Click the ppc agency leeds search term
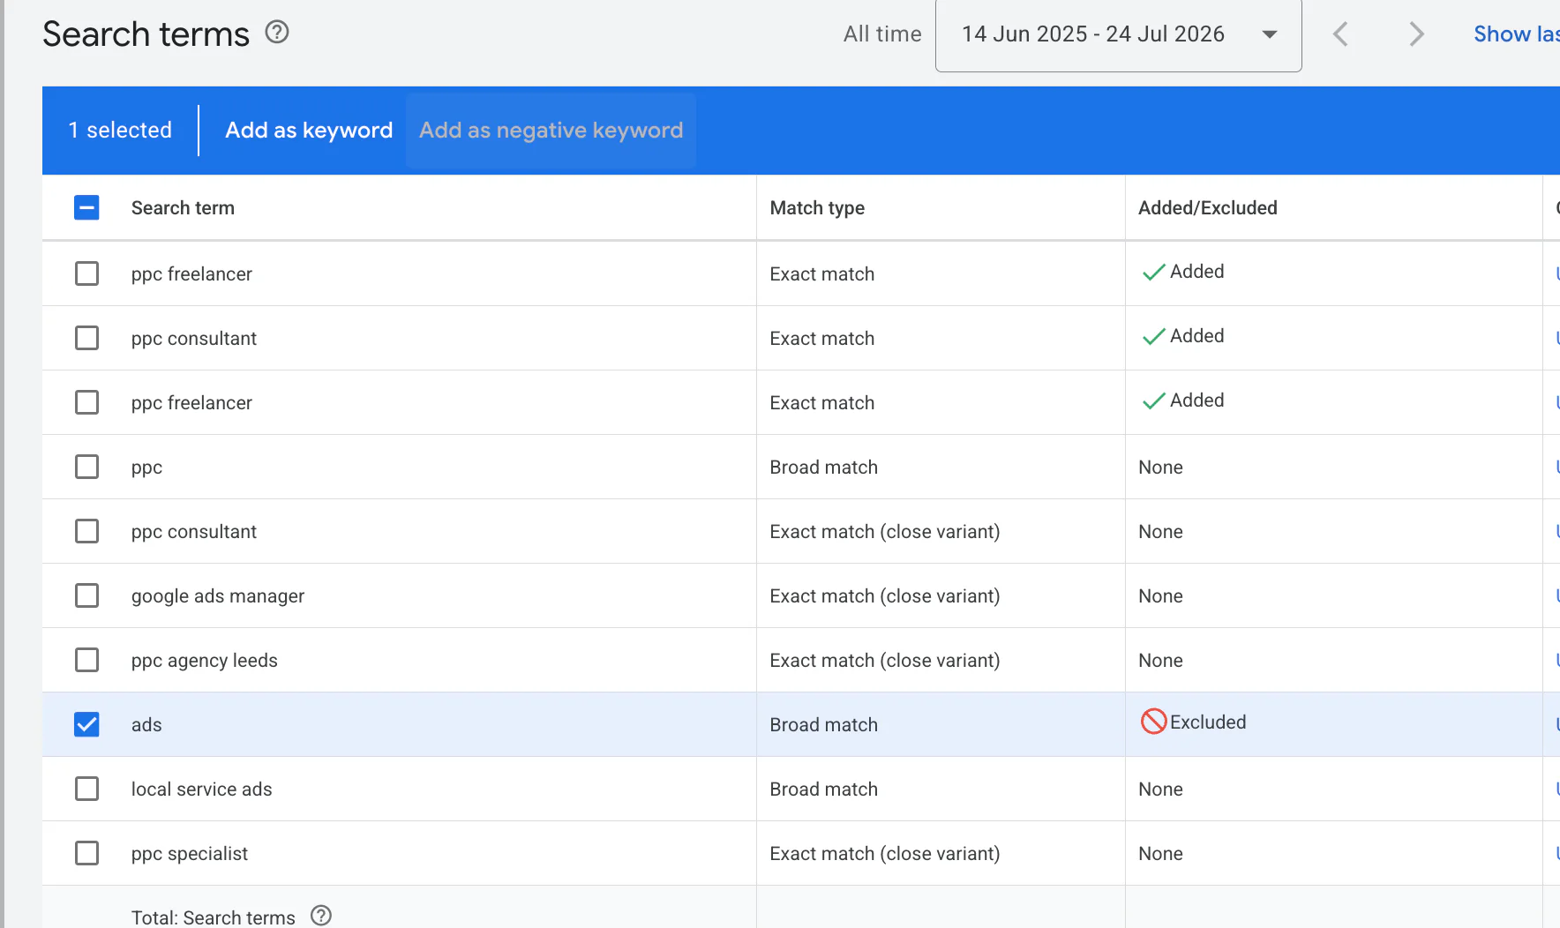The image size is (1560, 928). pyautogui.click(x=205, y=661)
